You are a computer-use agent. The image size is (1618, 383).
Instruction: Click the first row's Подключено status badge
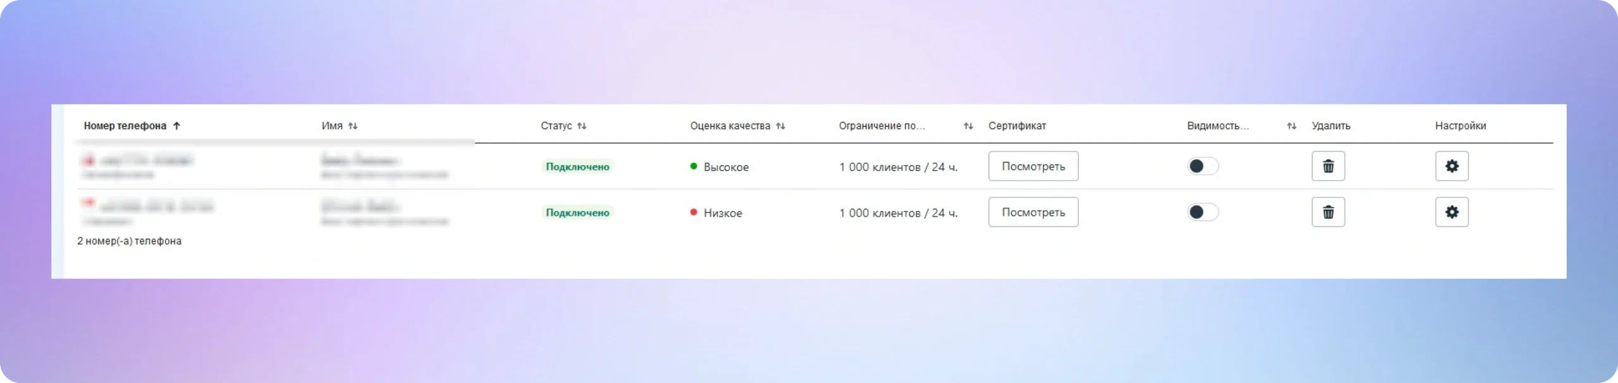pyautogui.click(x=577, y=167)
